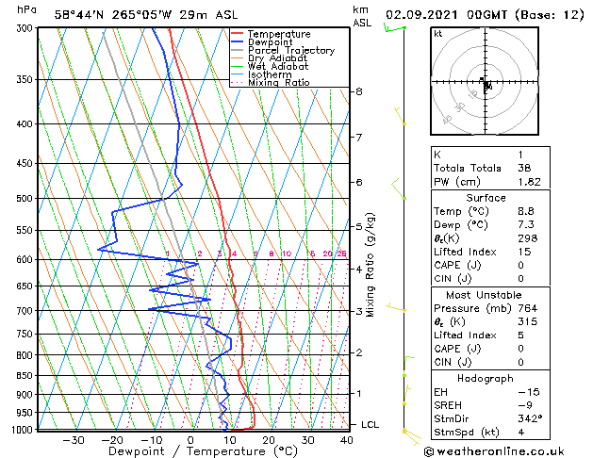Viewport: 593px width, 458px height.
Task: Click the wind barb near 700 hPa
Action: [x=401, y=308]
